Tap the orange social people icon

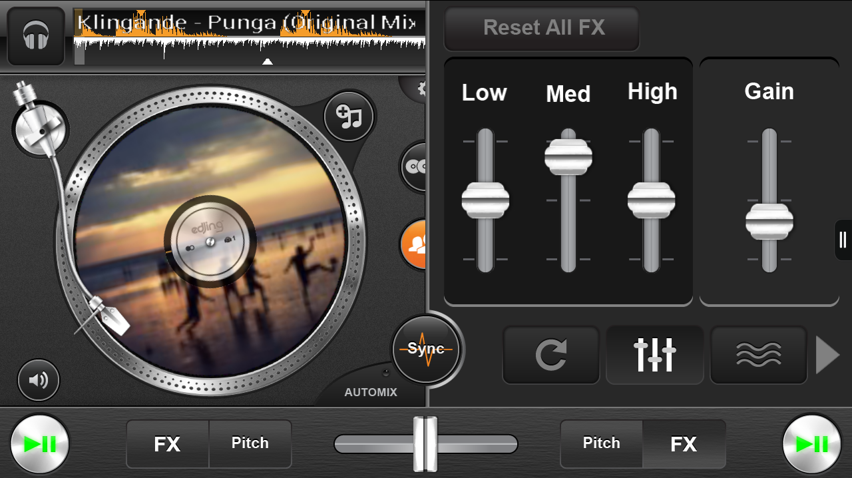click(414, 244)
